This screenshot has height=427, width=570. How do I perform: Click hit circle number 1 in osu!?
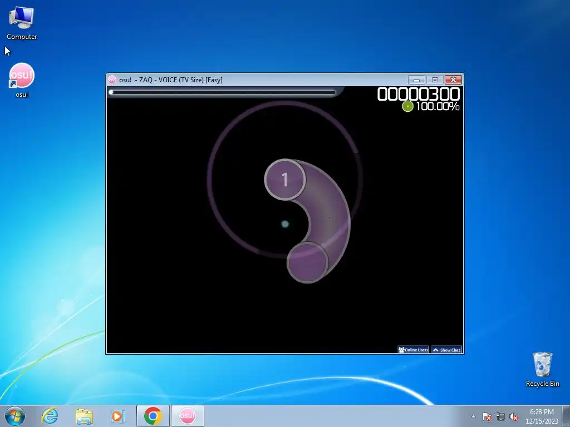[285, 180]
